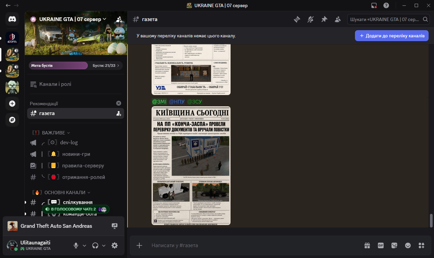The width and height of the screenshot is (434, 258).
Task: Open upper newspaper image with УЗ logo
Action: (191, 70)
